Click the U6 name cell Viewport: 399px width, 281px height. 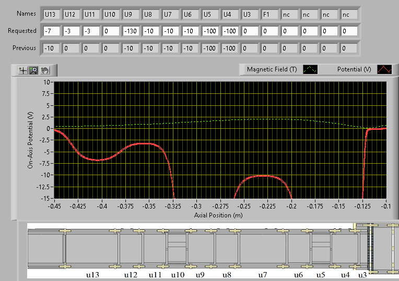coord(191,14)
